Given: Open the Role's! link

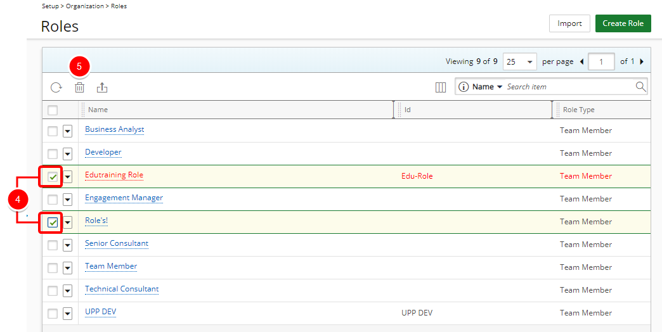Looking at the screenshot, I should point(96,220).
